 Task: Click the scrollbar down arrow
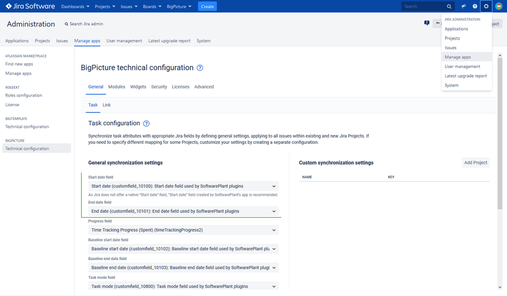[x=499, y=287]
